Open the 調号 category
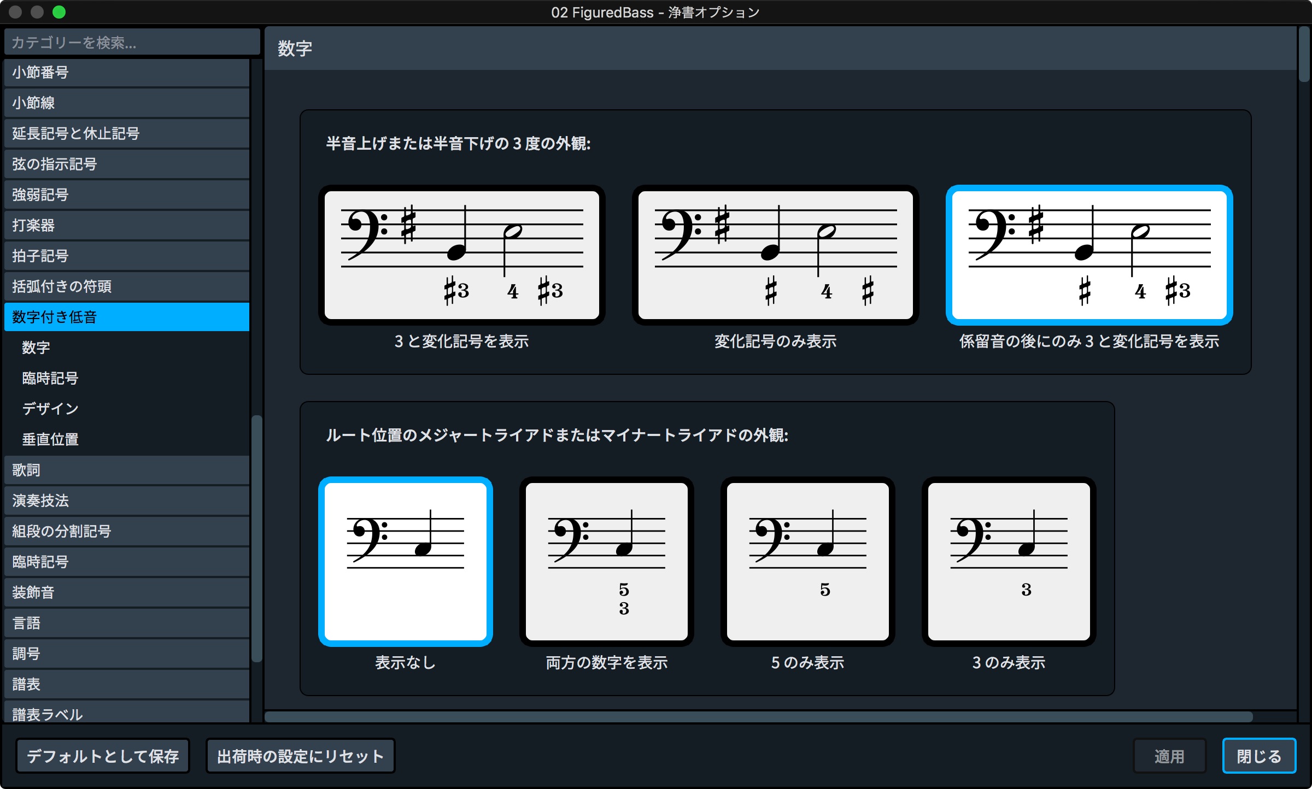Viewport: 1312px width, 789px height. (127, 653)
